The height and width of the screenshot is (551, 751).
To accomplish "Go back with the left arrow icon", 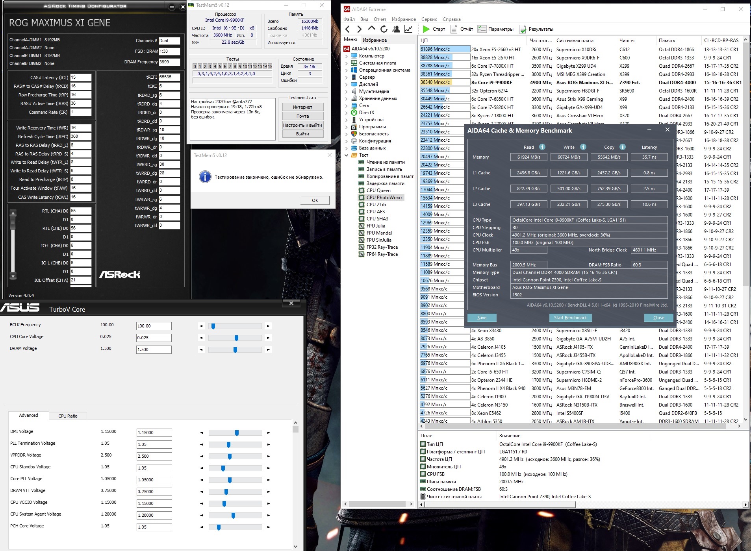I will (347, 29).
